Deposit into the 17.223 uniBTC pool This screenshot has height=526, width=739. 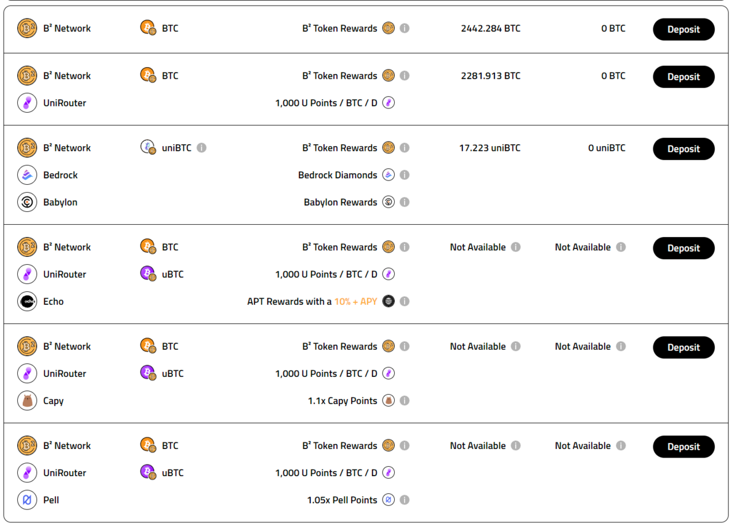point(684,148)
